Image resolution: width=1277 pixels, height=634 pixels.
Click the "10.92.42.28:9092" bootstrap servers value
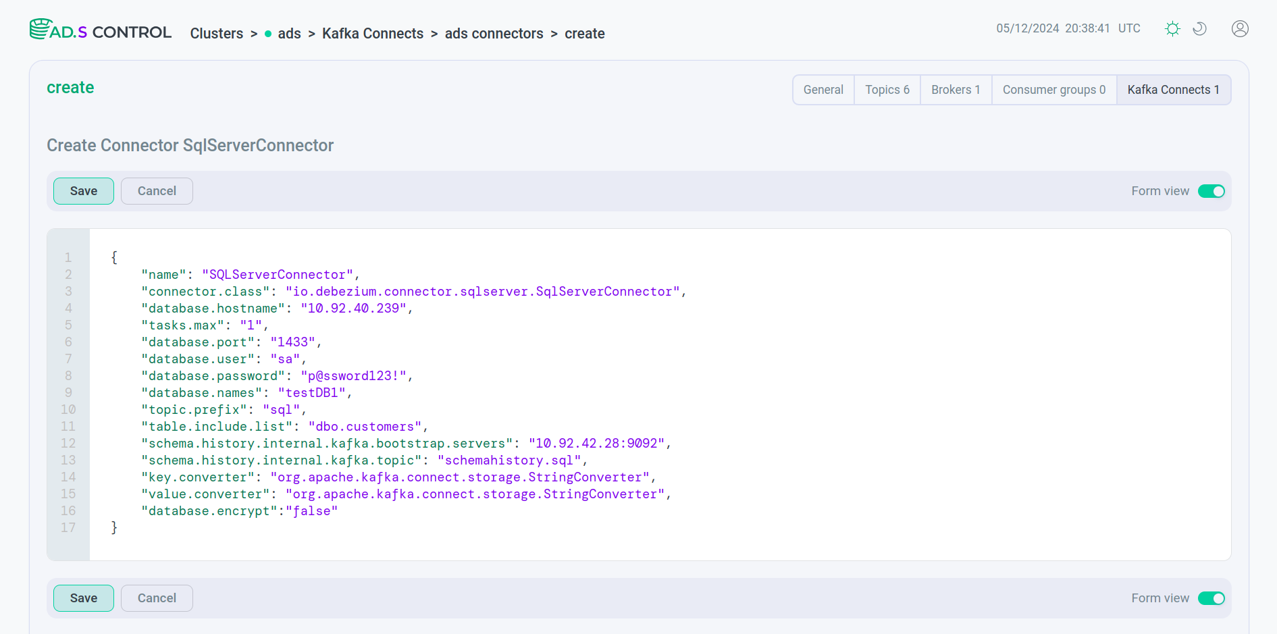coord(596,444)
